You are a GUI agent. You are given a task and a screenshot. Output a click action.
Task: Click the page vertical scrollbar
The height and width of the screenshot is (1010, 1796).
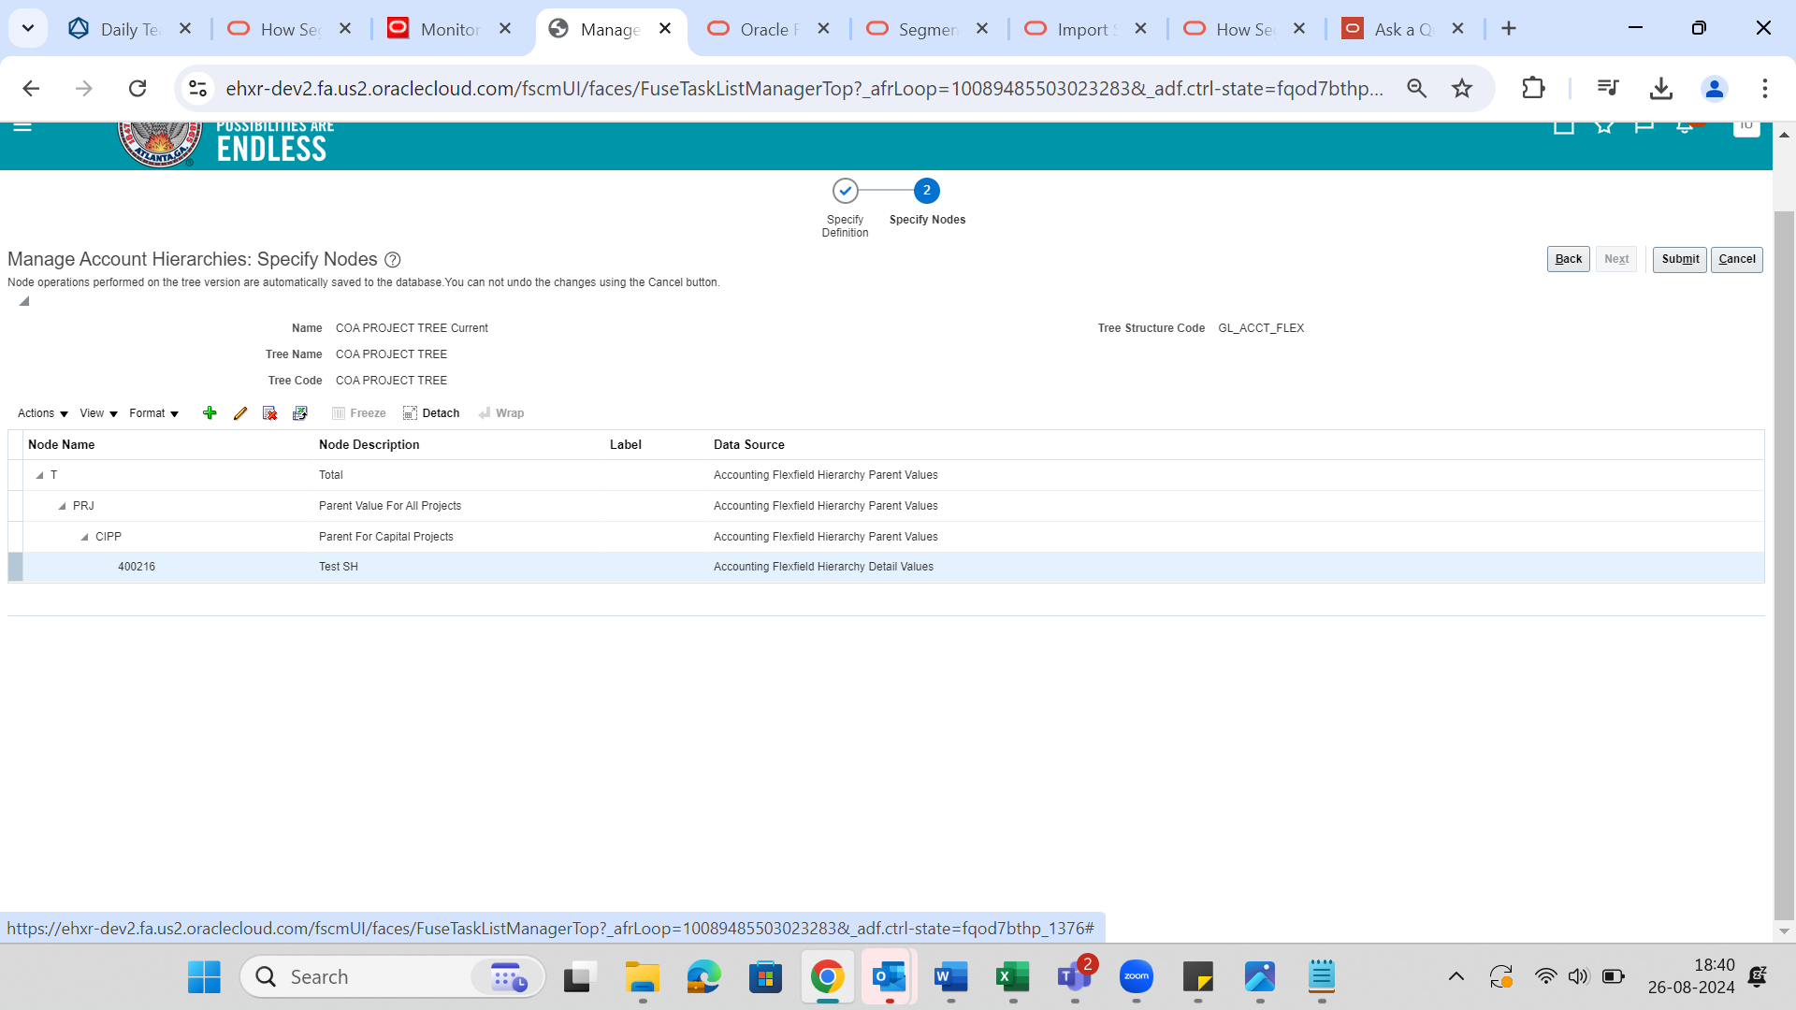click(1784, 567)
